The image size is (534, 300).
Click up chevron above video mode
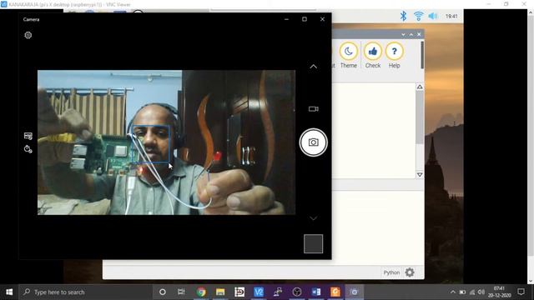(x=314, y=67)
